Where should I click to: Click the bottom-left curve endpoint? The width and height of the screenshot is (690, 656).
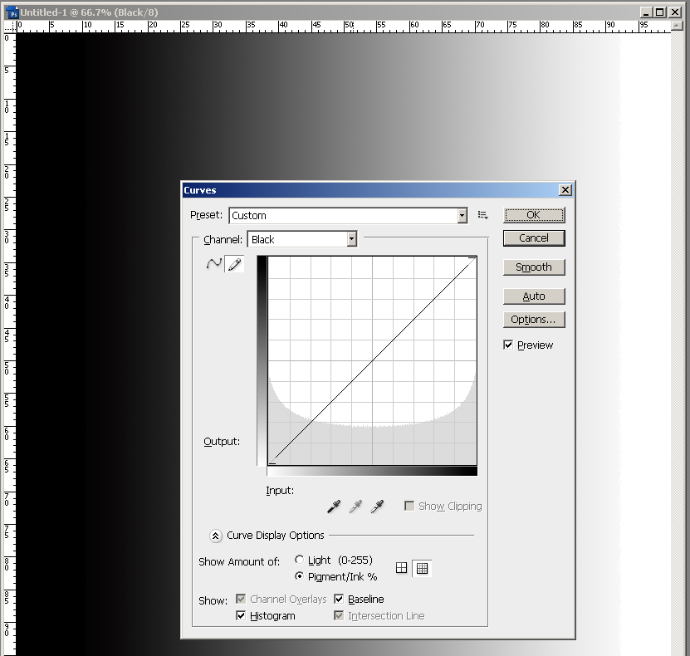pyautogui.click(x=272, y=462)
